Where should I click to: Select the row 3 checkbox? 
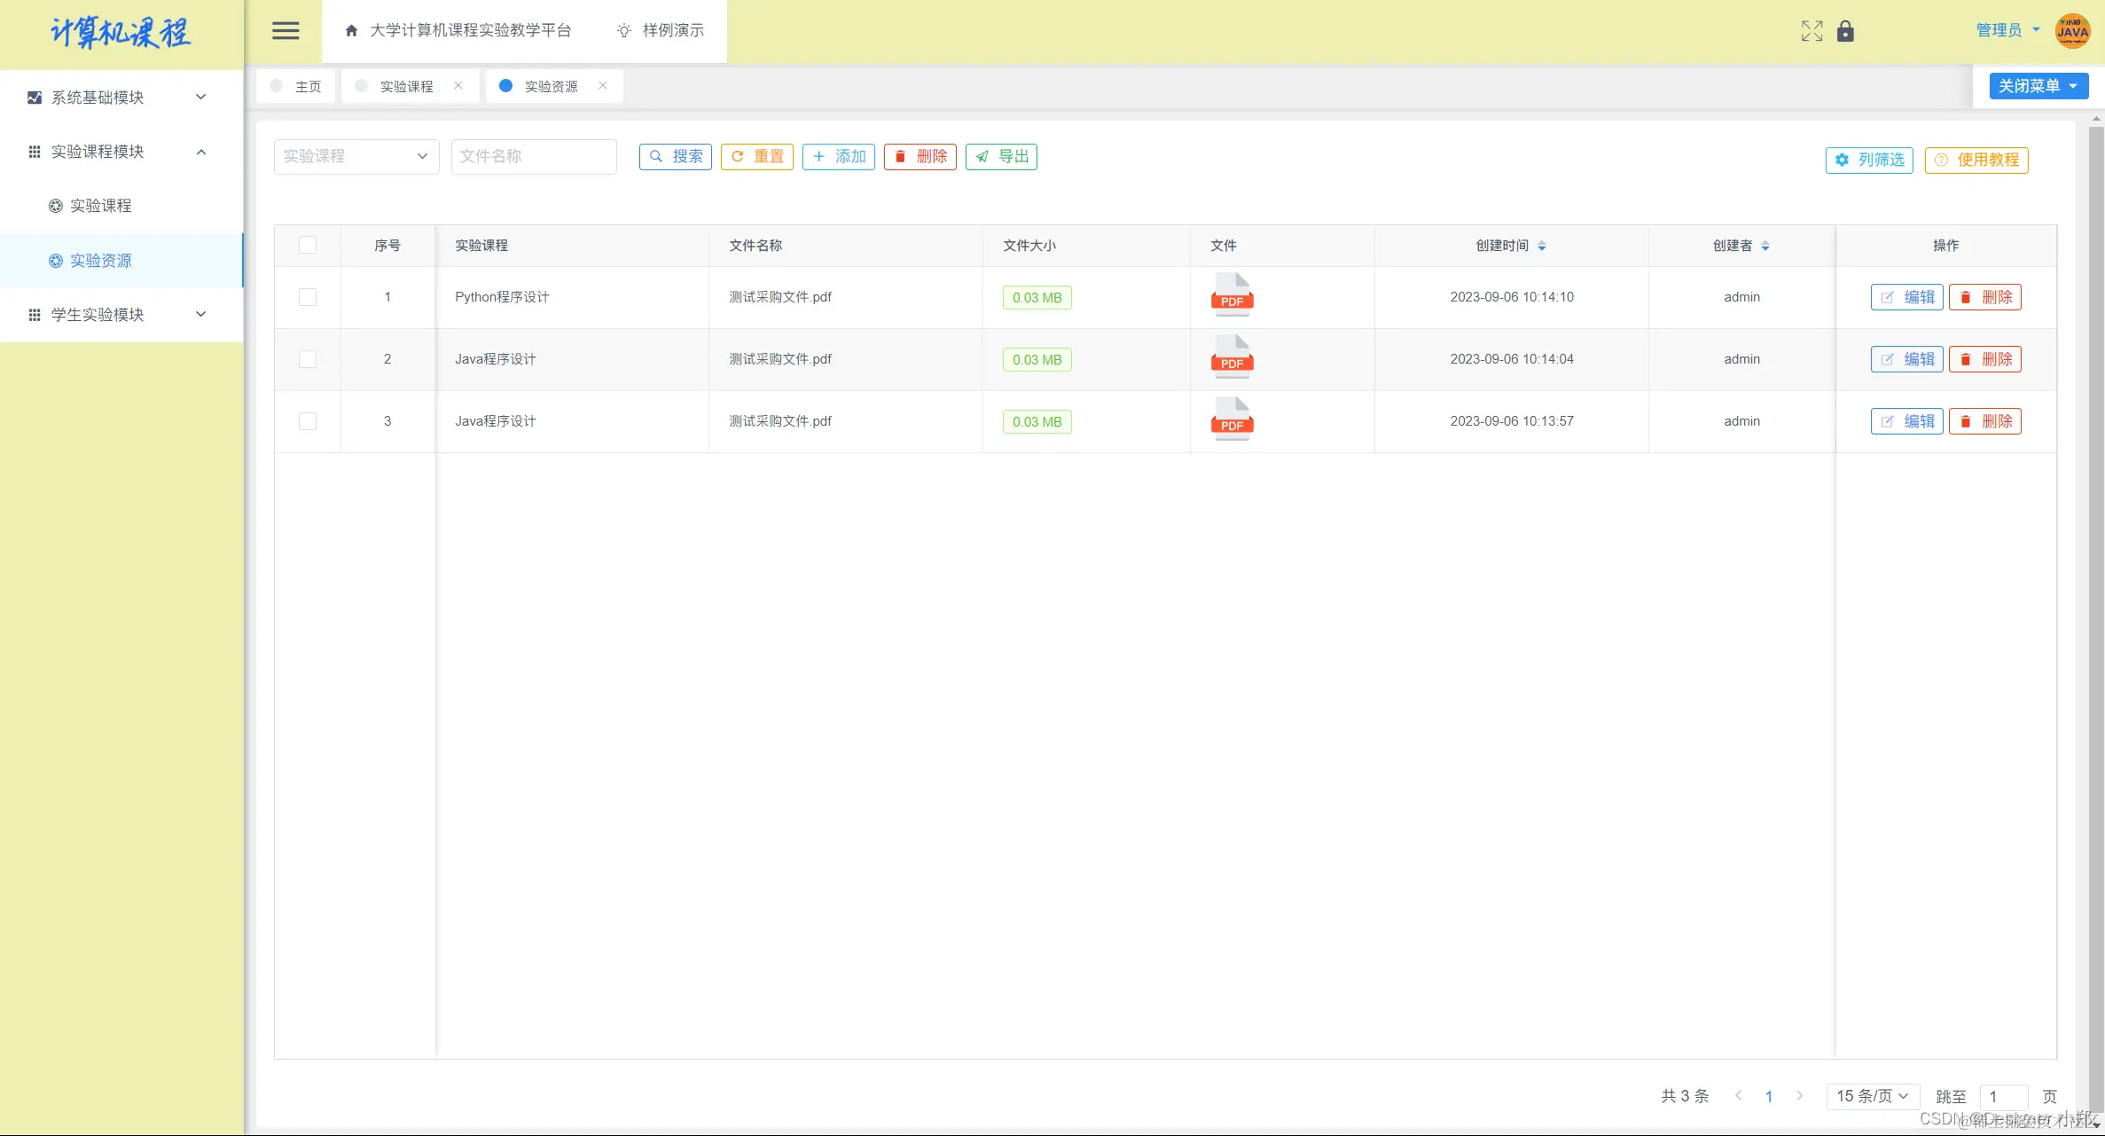308,421
